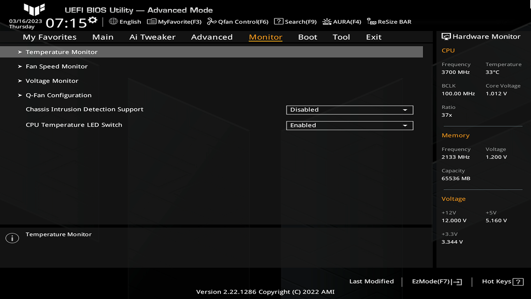This screenshot has width=531, height=299.
Task: Navigate to Ai Tweaker menu
Action: coord(152,37)
